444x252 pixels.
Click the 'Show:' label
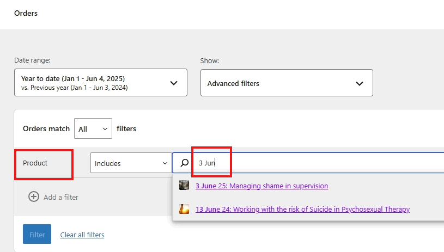(x=210, y=61)
